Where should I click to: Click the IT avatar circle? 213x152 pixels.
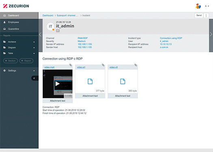50,26
